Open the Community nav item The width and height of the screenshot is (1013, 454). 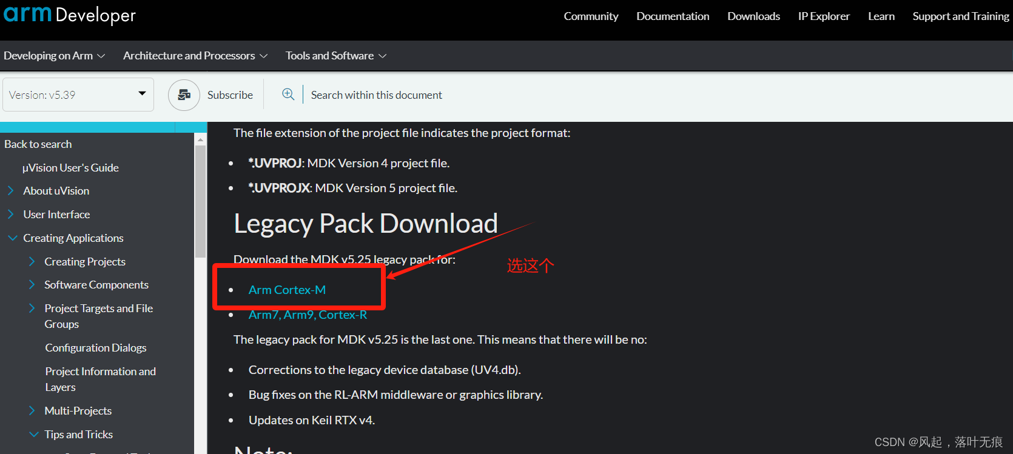pos(591,16)
